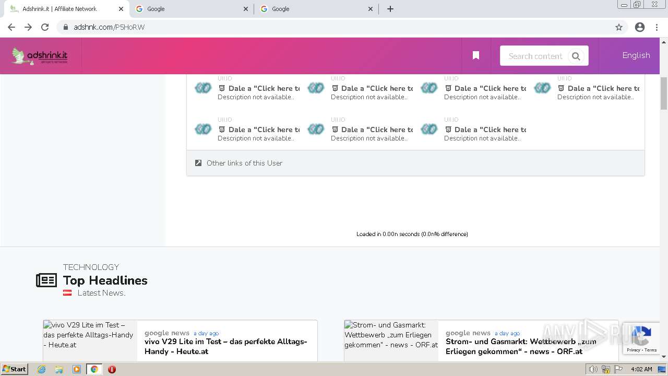Open third link in bottom row
Image resolution: width=668 pixels, height=376 pixels.
coord(485,130)
